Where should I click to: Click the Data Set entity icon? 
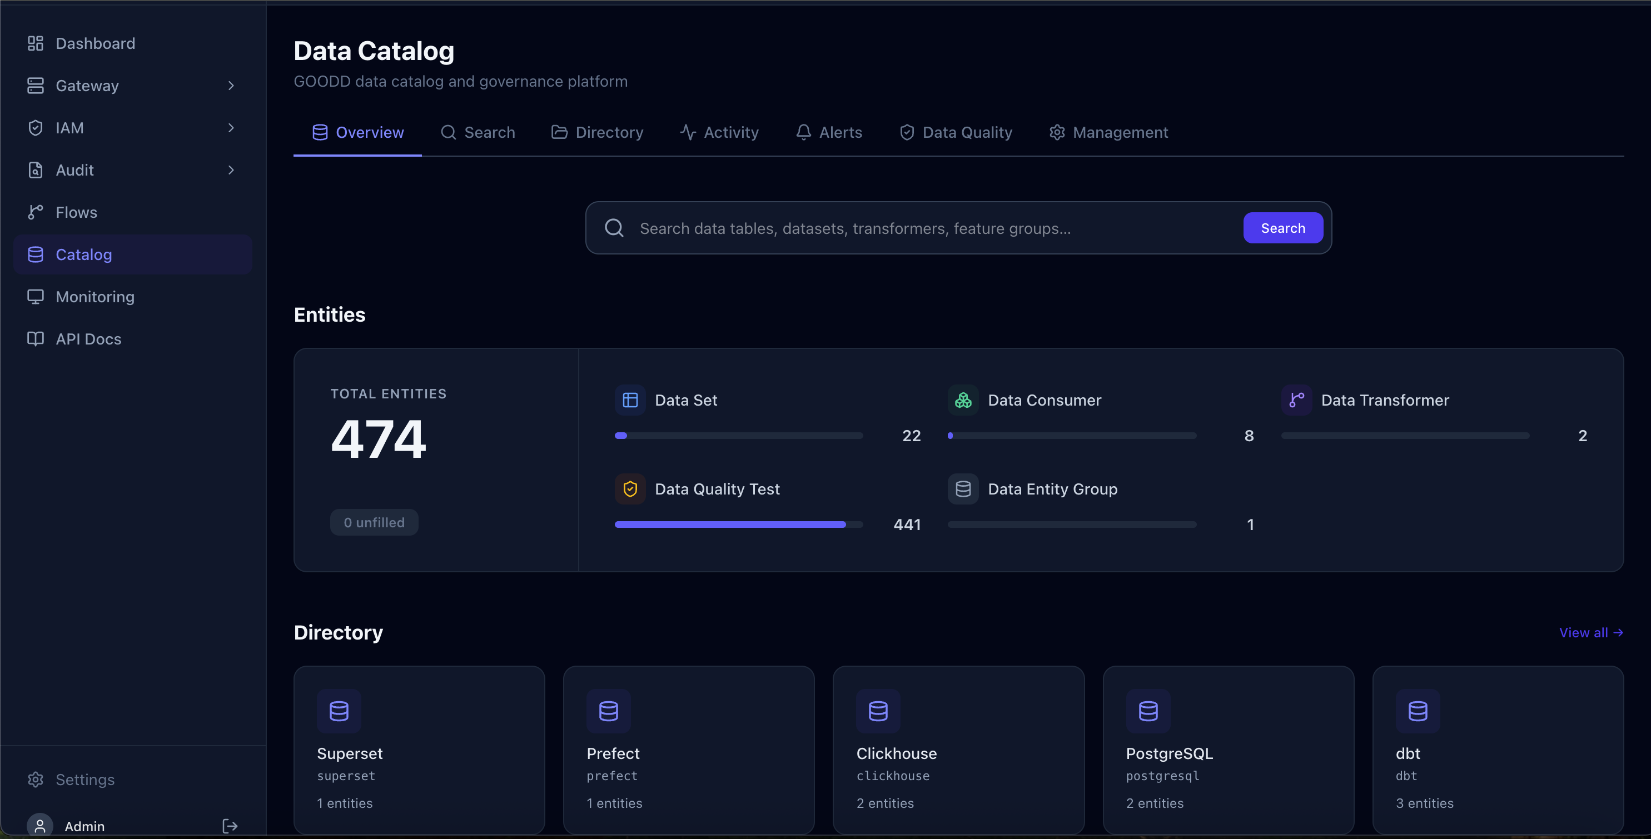click(630, 399)
